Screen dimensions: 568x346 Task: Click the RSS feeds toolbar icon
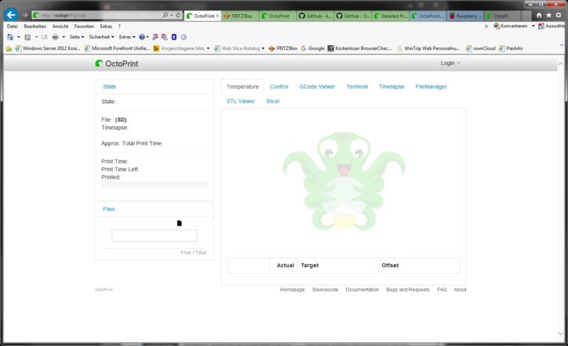pyautogui.click(x=27, y=37)
